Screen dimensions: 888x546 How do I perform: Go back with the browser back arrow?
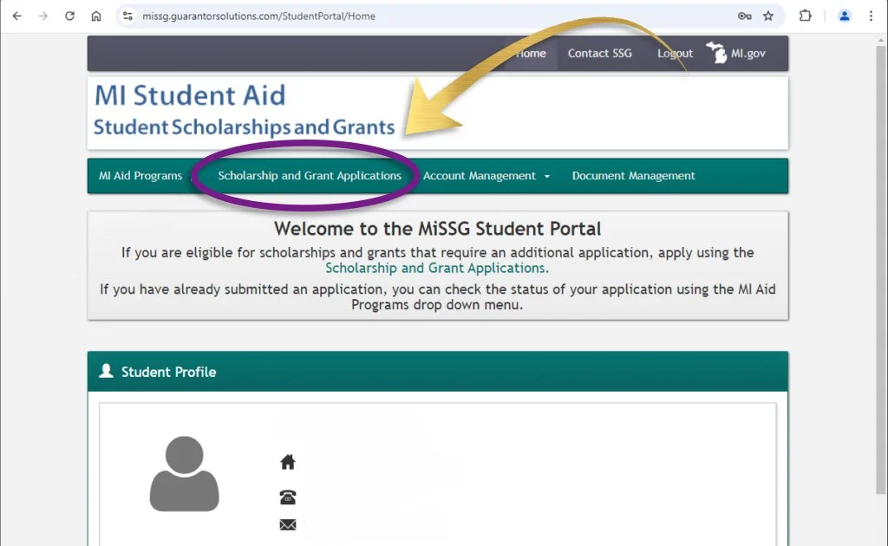click(x=17, y=16)
